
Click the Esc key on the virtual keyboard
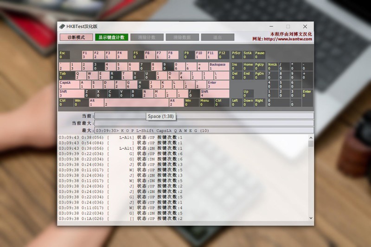[64, 55]
